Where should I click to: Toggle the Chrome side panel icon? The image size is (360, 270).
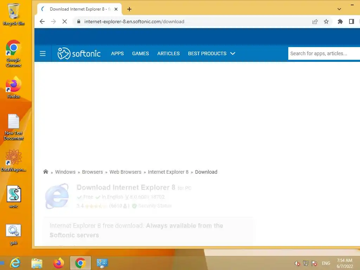click(351, 21)
